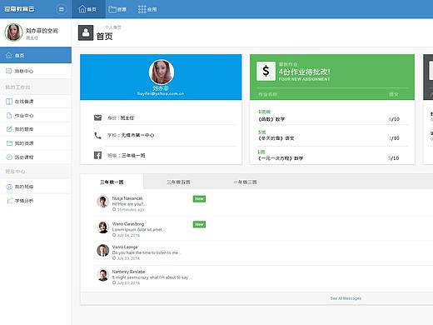Click the dark user icon beside 首页 heading
The height and width of the screenshot is (325, 433).
(86, 32)
